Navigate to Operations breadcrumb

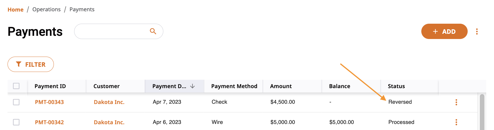pyautogui.click(x=46, y=9)
